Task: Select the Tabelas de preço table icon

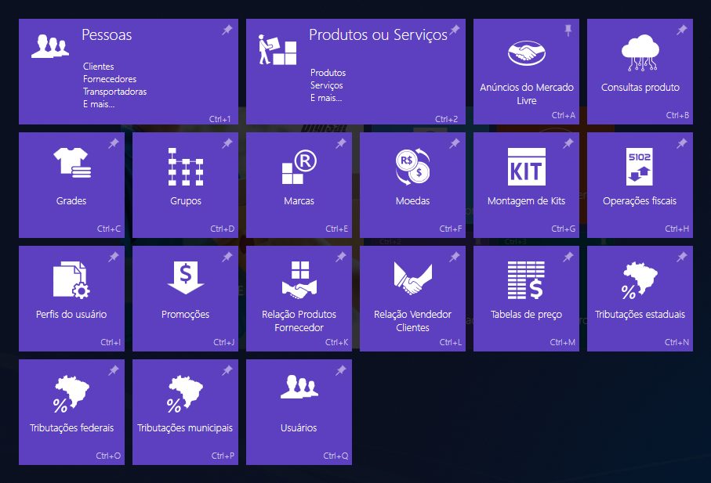Action: (525, 280)
